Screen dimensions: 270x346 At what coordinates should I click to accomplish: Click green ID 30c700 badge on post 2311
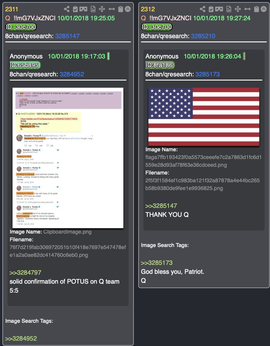21,27
